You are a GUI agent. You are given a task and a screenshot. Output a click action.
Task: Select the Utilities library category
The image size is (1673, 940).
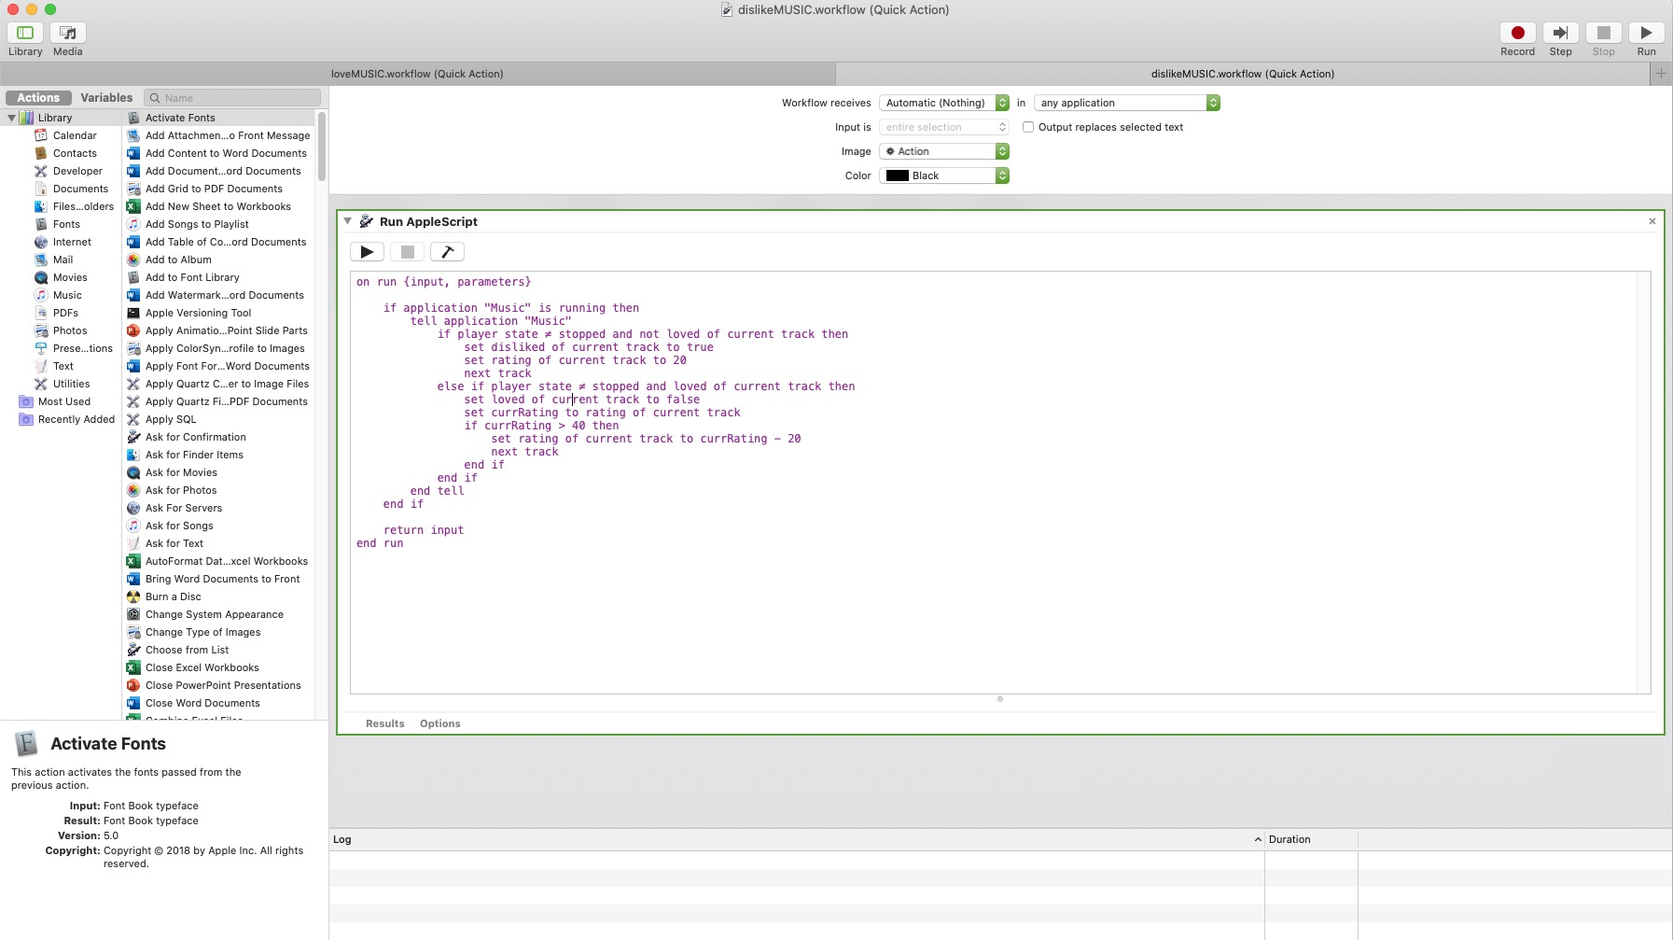[70, 384]
